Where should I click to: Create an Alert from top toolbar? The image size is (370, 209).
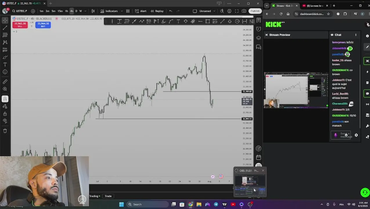(141, 11)
